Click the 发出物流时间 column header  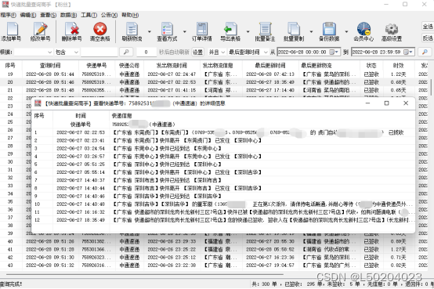[x=172, y=66]
